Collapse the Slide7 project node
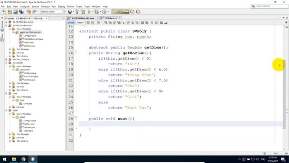The height and width of the screenshot is (163, 289). tap(6, 110)
